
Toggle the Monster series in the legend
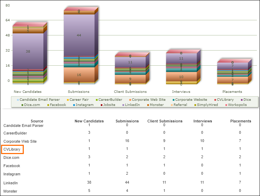click(x=157, y=105)
